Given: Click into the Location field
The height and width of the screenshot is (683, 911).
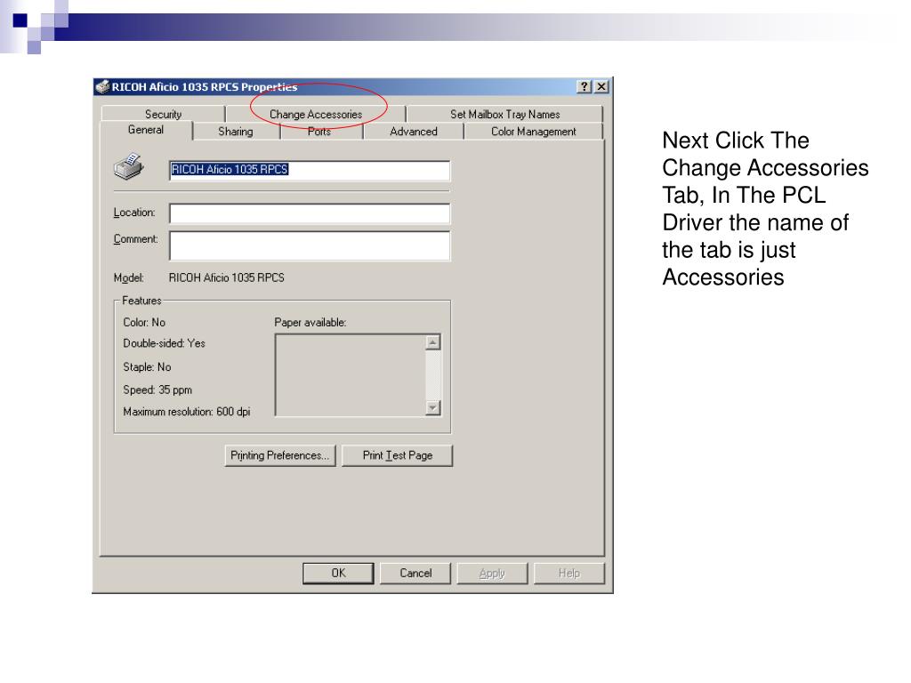Looking at the screenshot, I should [x=310, y=213].
